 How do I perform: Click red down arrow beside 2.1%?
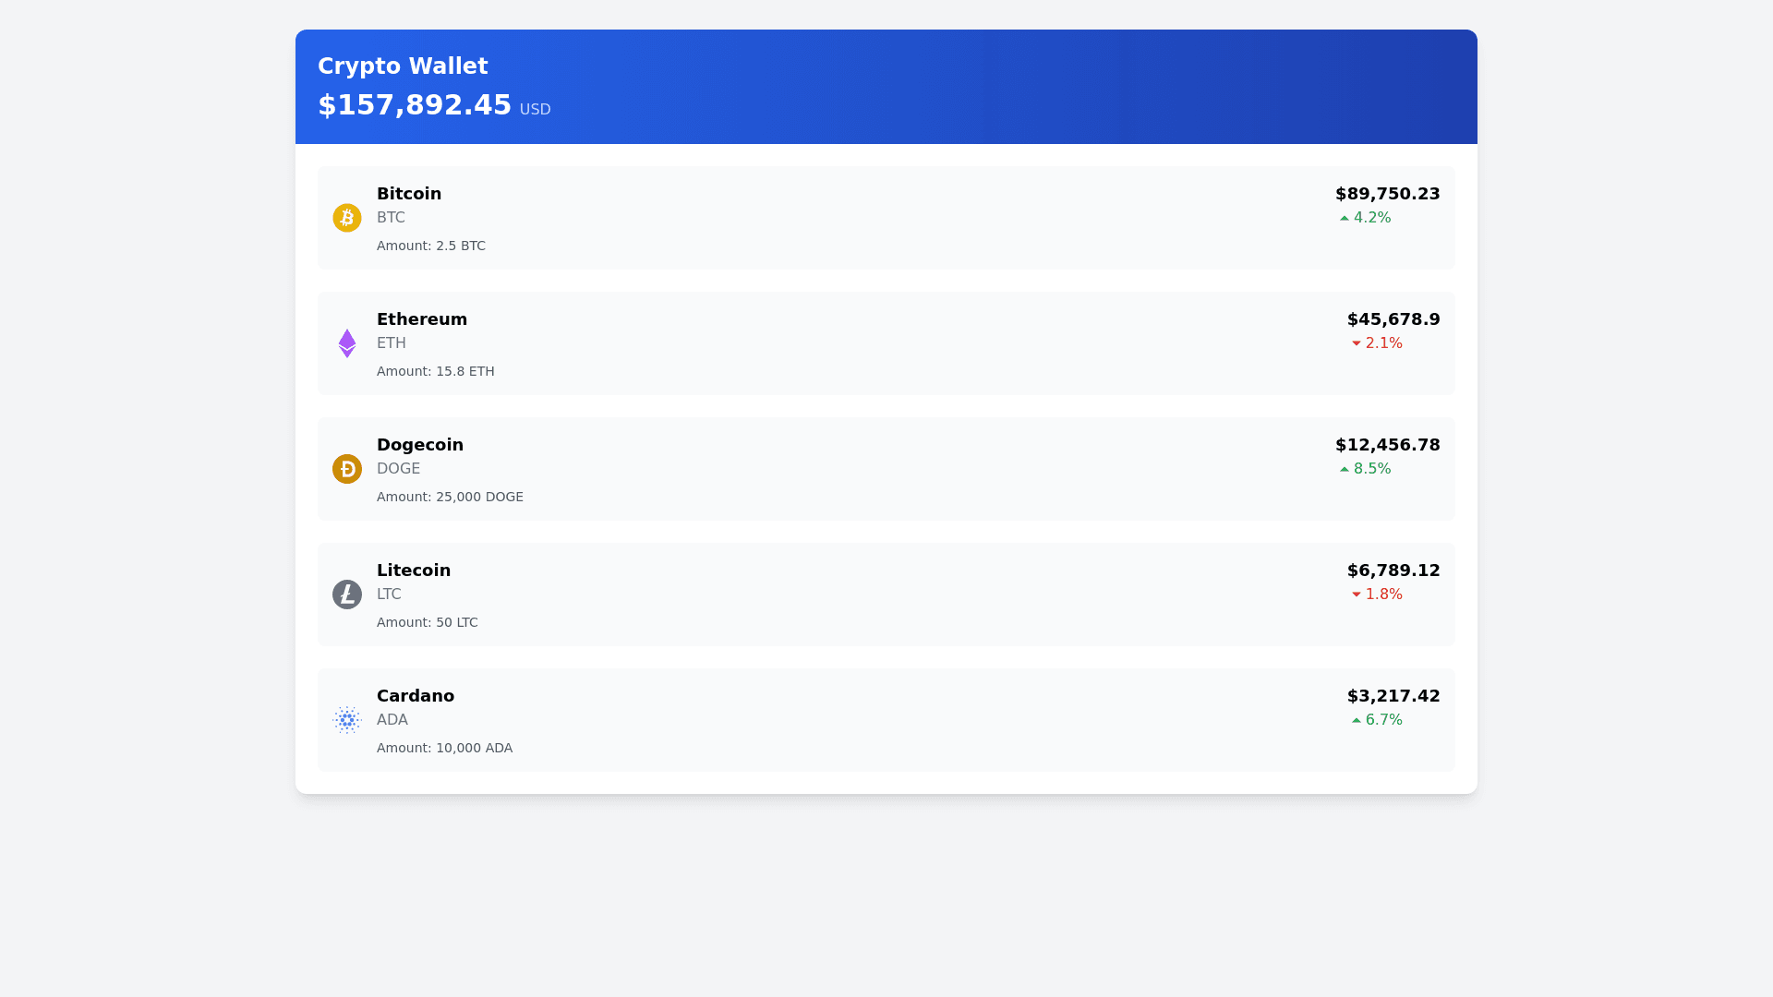coord(1357,343)
